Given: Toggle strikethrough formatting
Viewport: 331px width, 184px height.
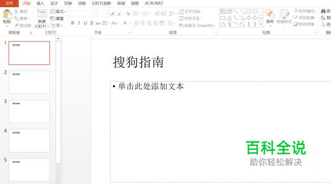Looking at the screenshot, I should tap(98, 23).
